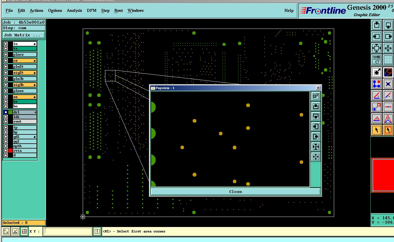Select the diagonal blue-red line measure tool
394x242 pixels.
[x=388, y=95]
